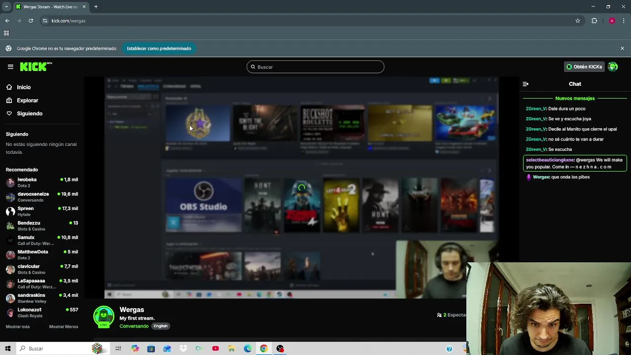Open Explorar in sidebar
Screen dimensions: 631x355
27,101
